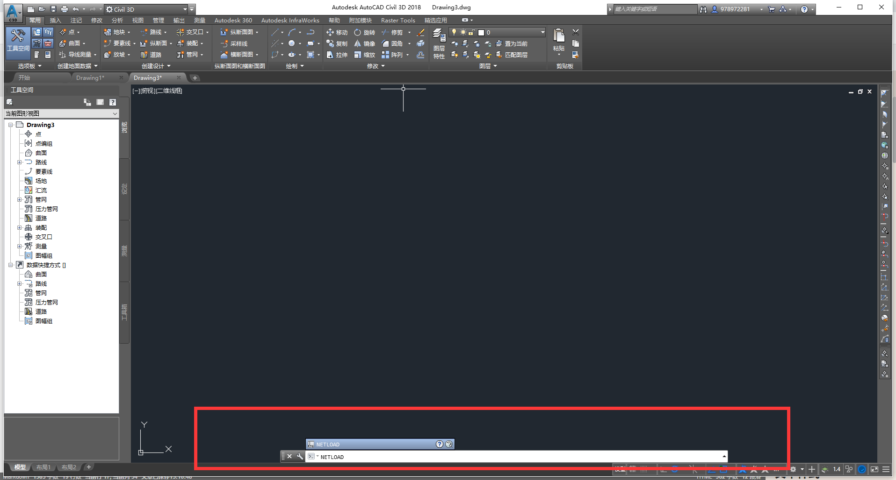The height and width of the screenshot is (480, 896).
Task: Expand the 路线 node under Drawing3
Action: (x=20, y=162)
